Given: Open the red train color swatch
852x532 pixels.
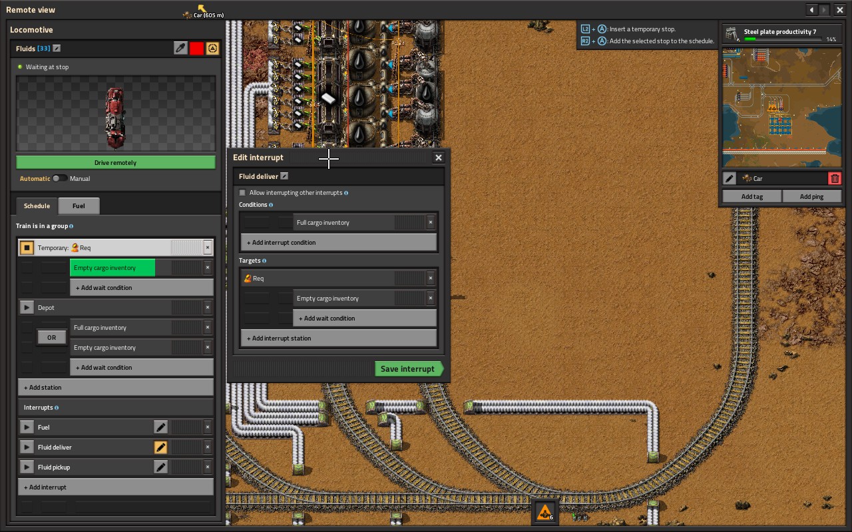Looking at the screenshot, I should click(196, 48).
